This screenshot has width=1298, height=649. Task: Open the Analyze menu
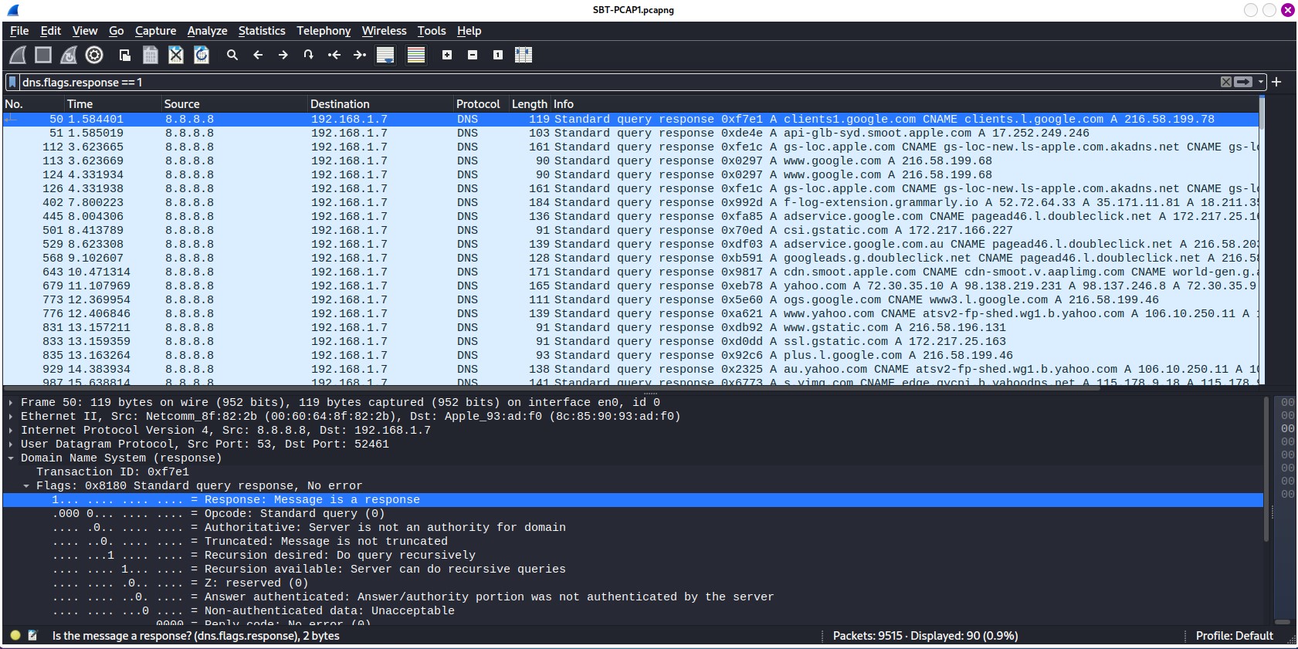click(207, 31)
